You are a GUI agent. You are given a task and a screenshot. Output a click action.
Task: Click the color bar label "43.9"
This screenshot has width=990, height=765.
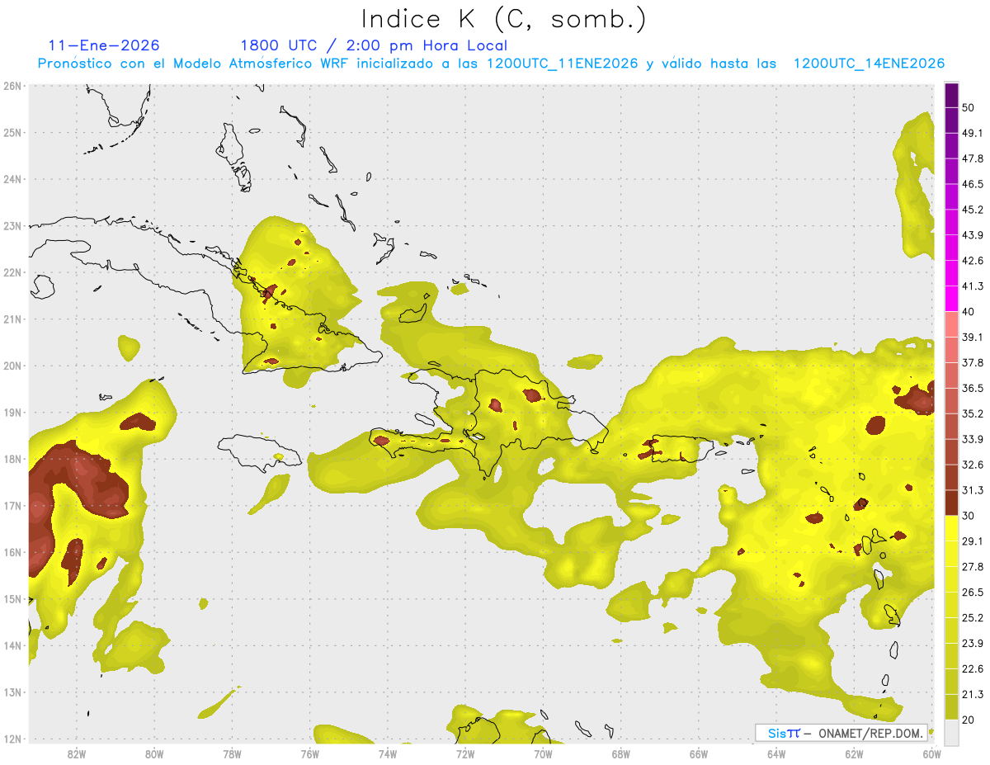973,234
